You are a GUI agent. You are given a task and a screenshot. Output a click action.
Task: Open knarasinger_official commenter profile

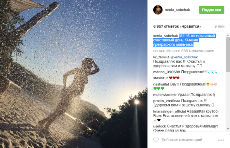pos(169,111)
